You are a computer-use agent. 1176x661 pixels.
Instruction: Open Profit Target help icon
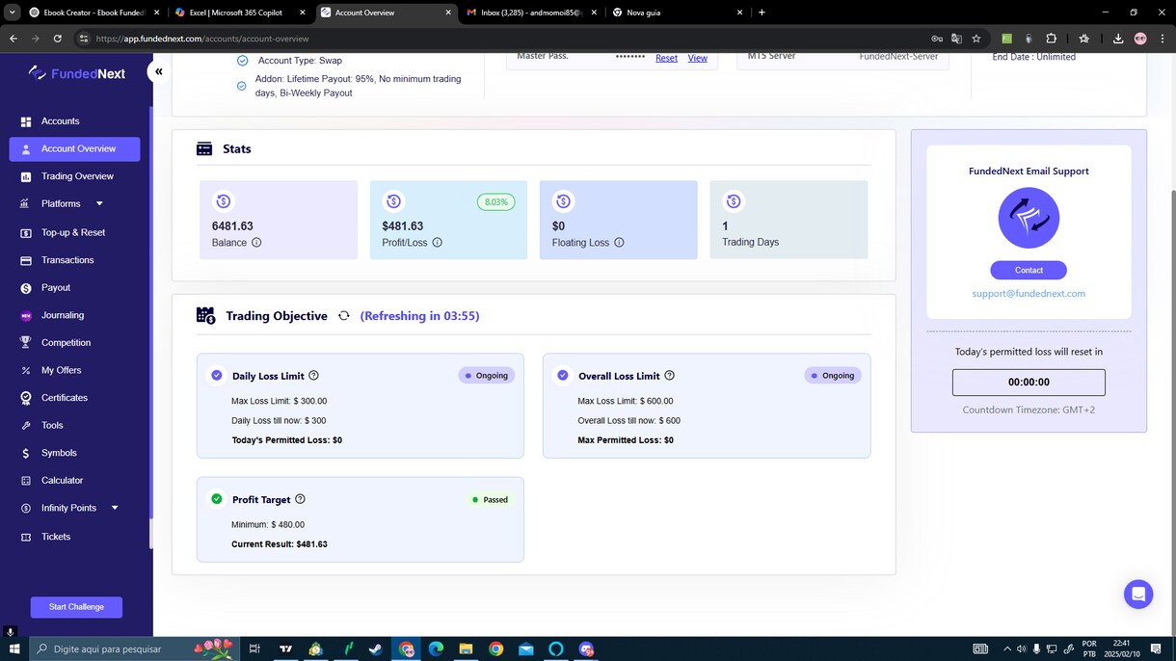pos(300,499)
